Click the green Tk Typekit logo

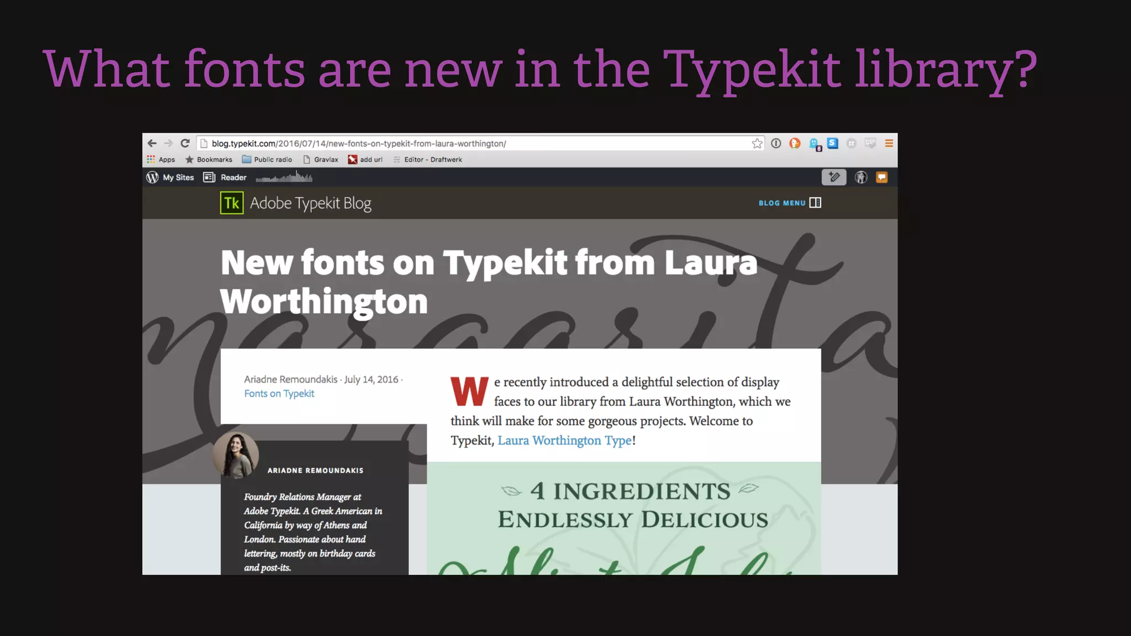[232, 203]
